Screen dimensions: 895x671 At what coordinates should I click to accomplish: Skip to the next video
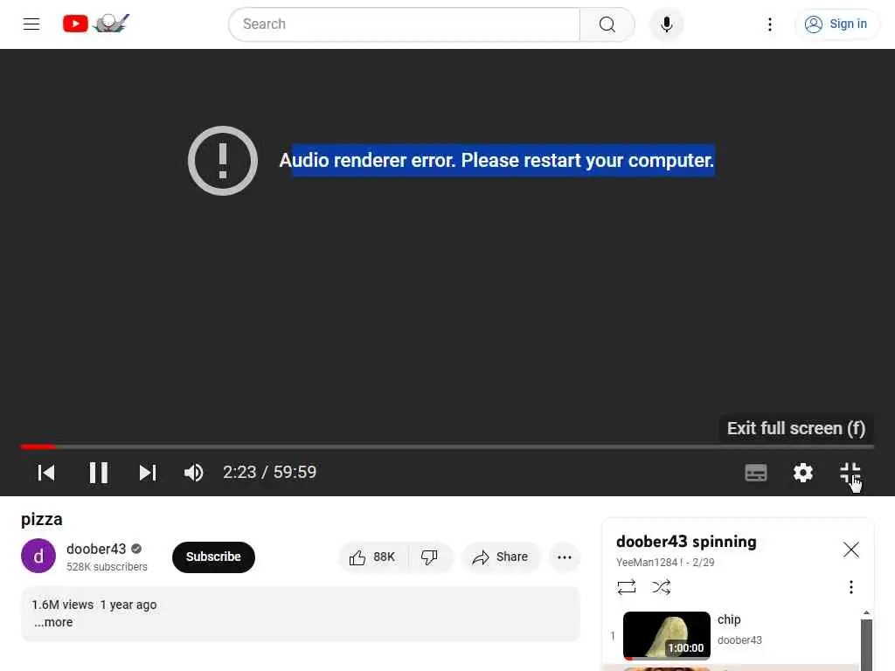click(147, 473)
